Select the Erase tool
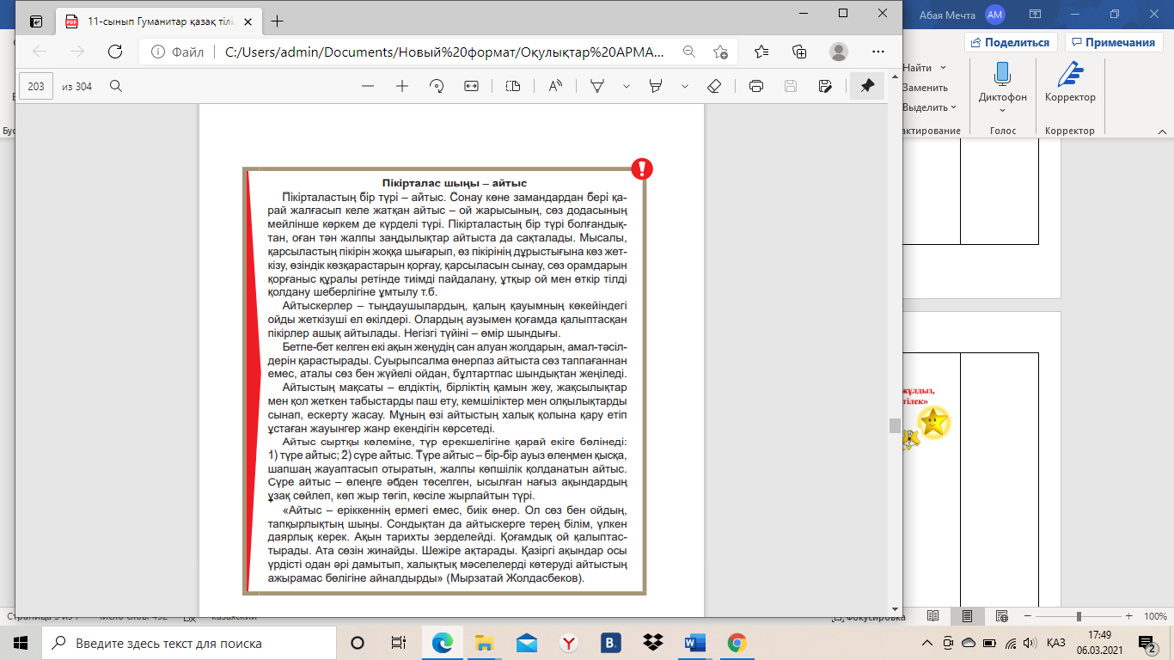This screenshot has height=660, width=1174. 713,86
